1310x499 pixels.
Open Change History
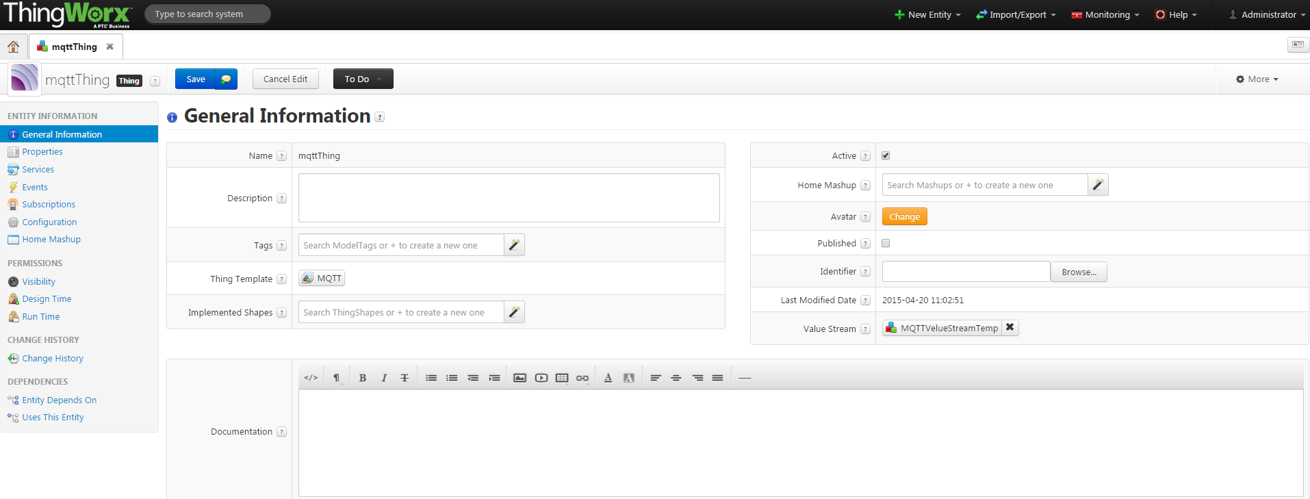(x=53, y=359)
